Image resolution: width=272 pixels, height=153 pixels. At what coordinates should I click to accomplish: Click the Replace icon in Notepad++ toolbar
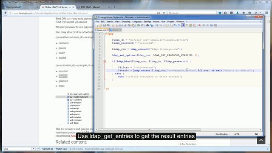151,25
